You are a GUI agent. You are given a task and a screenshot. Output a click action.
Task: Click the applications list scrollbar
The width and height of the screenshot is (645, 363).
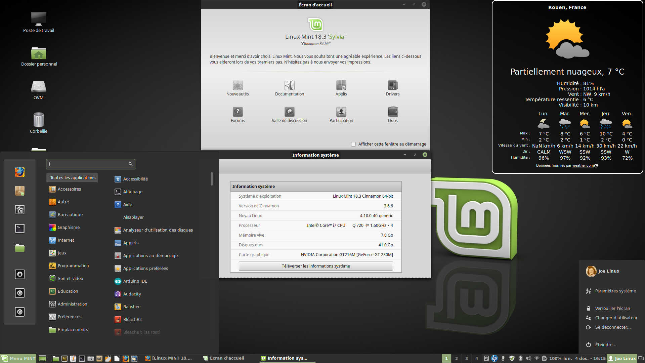[212, 179]
